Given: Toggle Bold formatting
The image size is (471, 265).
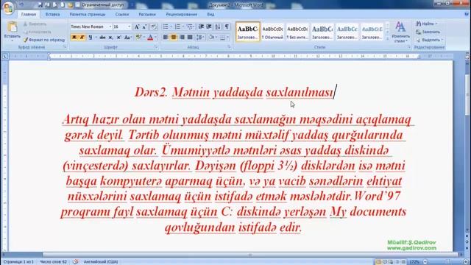Looking at the screenshot, I should [x=74, y=38].
